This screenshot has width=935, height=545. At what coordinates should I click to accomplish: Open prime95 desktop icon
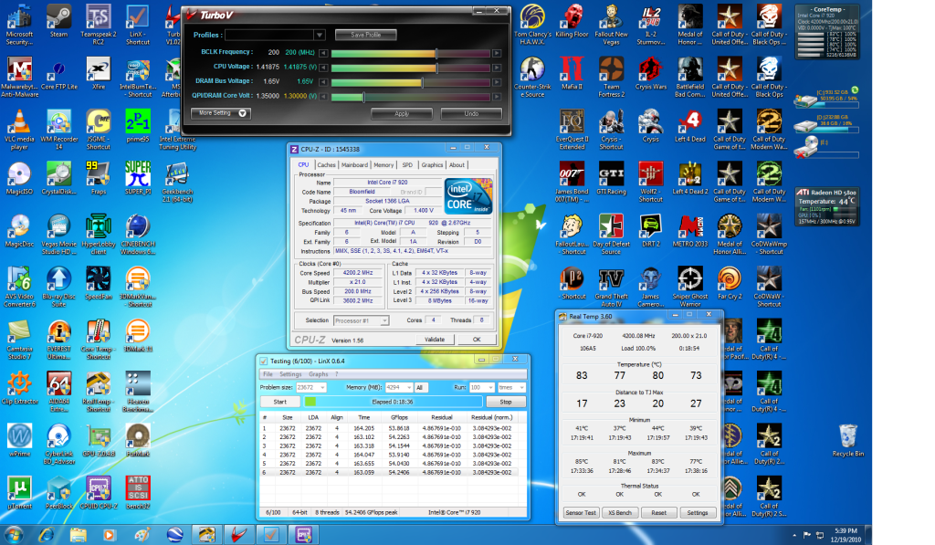138,126
